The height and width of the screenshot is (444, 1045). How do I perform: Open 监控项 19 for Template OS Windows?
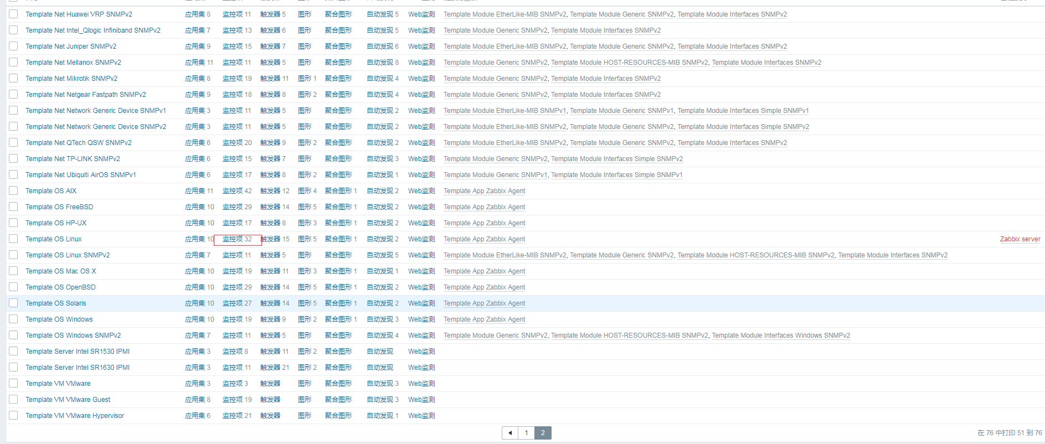(x=237, y=319)
